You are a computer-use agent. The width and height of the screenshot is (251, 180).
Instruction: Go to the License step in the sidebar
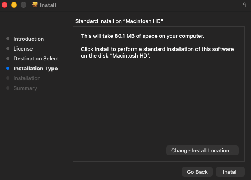[x=23, y=49]
